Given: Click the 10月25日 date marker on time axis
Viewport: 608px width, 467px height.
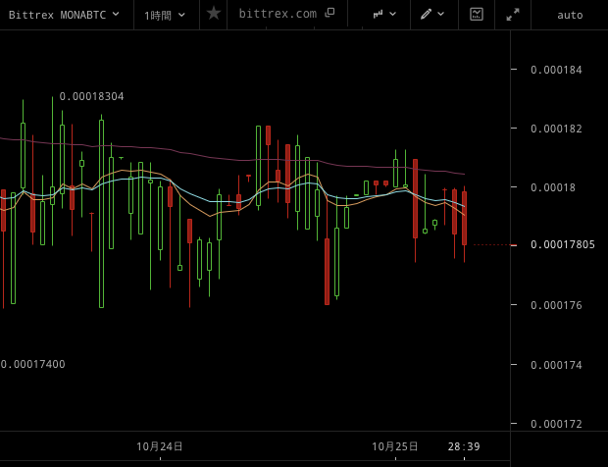Looking at the screenshot, I should [x=395, y=446].
